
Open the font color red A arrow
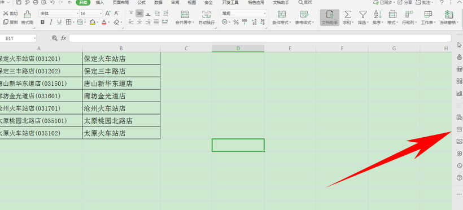(108, 22)
